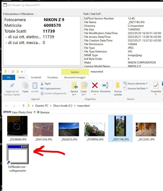Click the Matricola value 6008570
Screen dimensions: 163x191
[x=52, y=25]
